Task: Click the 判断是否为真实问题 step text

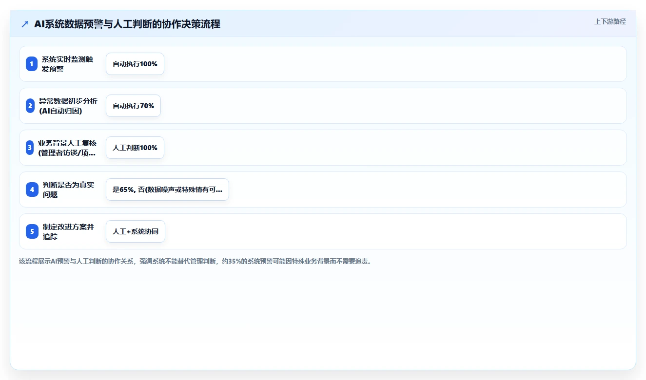Action: point(68,190)
